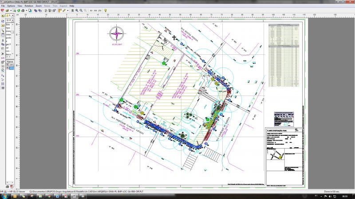Open the Rotation menu

click(29, 6)
